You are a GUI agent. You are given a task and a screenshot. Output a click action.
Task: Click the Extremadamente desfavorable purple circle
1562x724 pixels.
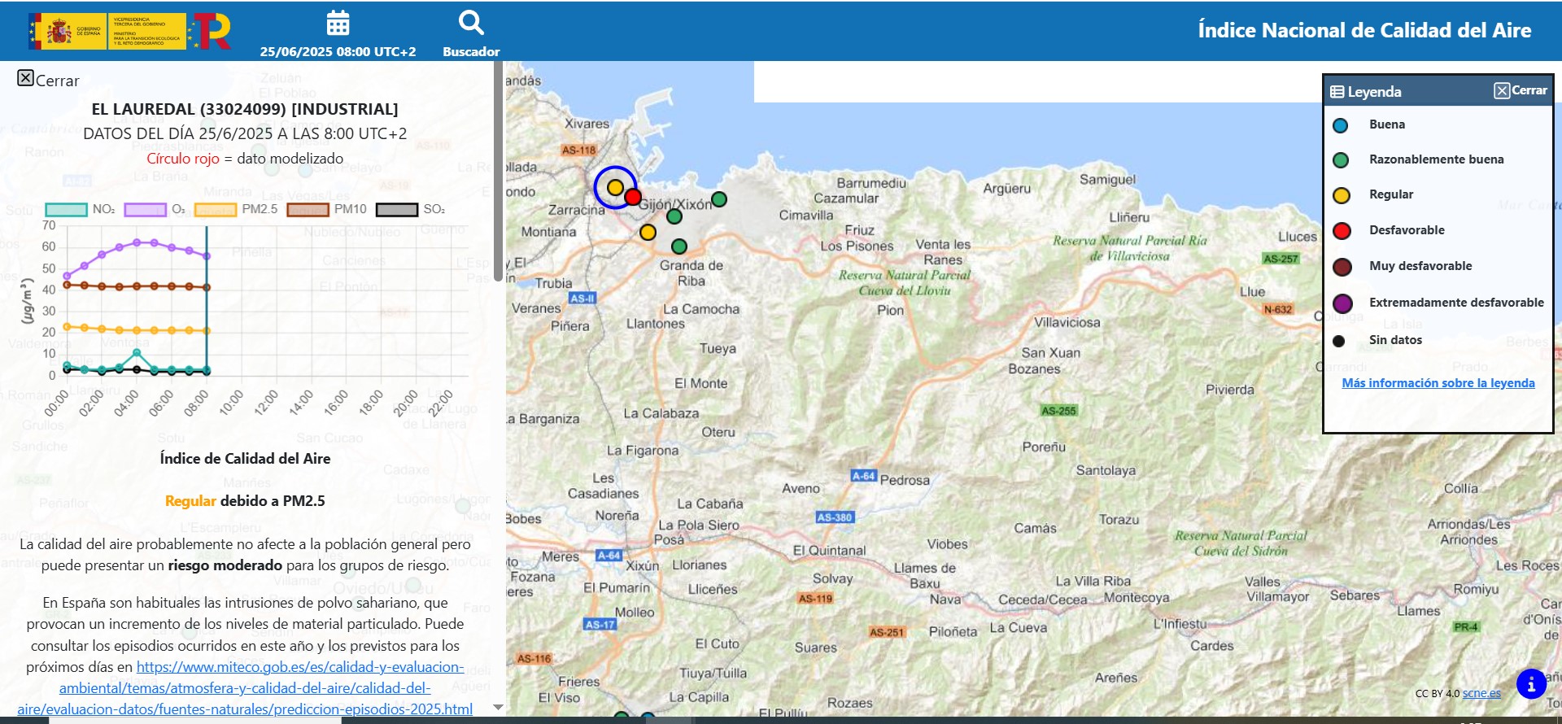coord(1342,303)
